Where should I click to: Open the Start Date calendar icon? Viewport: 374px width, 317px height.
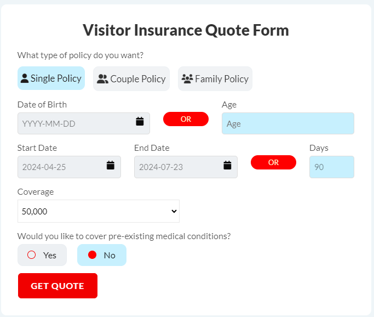tap(111, 165)
